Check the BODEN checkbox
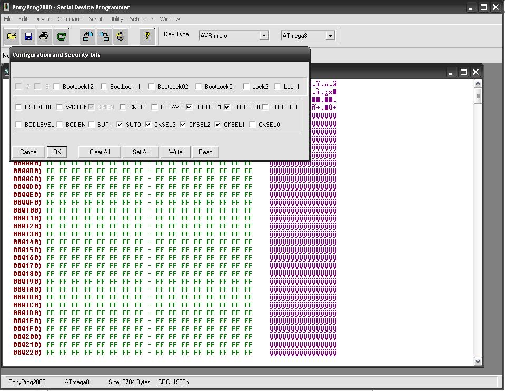This screenshot has width=505, height=391. click(x=60, y=125)
